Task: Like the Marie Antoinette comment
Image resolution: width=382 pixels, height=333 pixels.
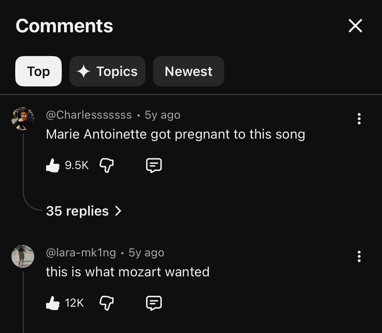Action: click(x=53, y=165)
